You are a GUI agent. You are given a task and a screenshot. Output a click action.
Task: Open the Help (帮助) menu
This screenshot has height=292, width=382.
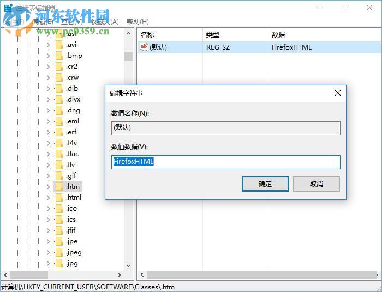(138, 22)
